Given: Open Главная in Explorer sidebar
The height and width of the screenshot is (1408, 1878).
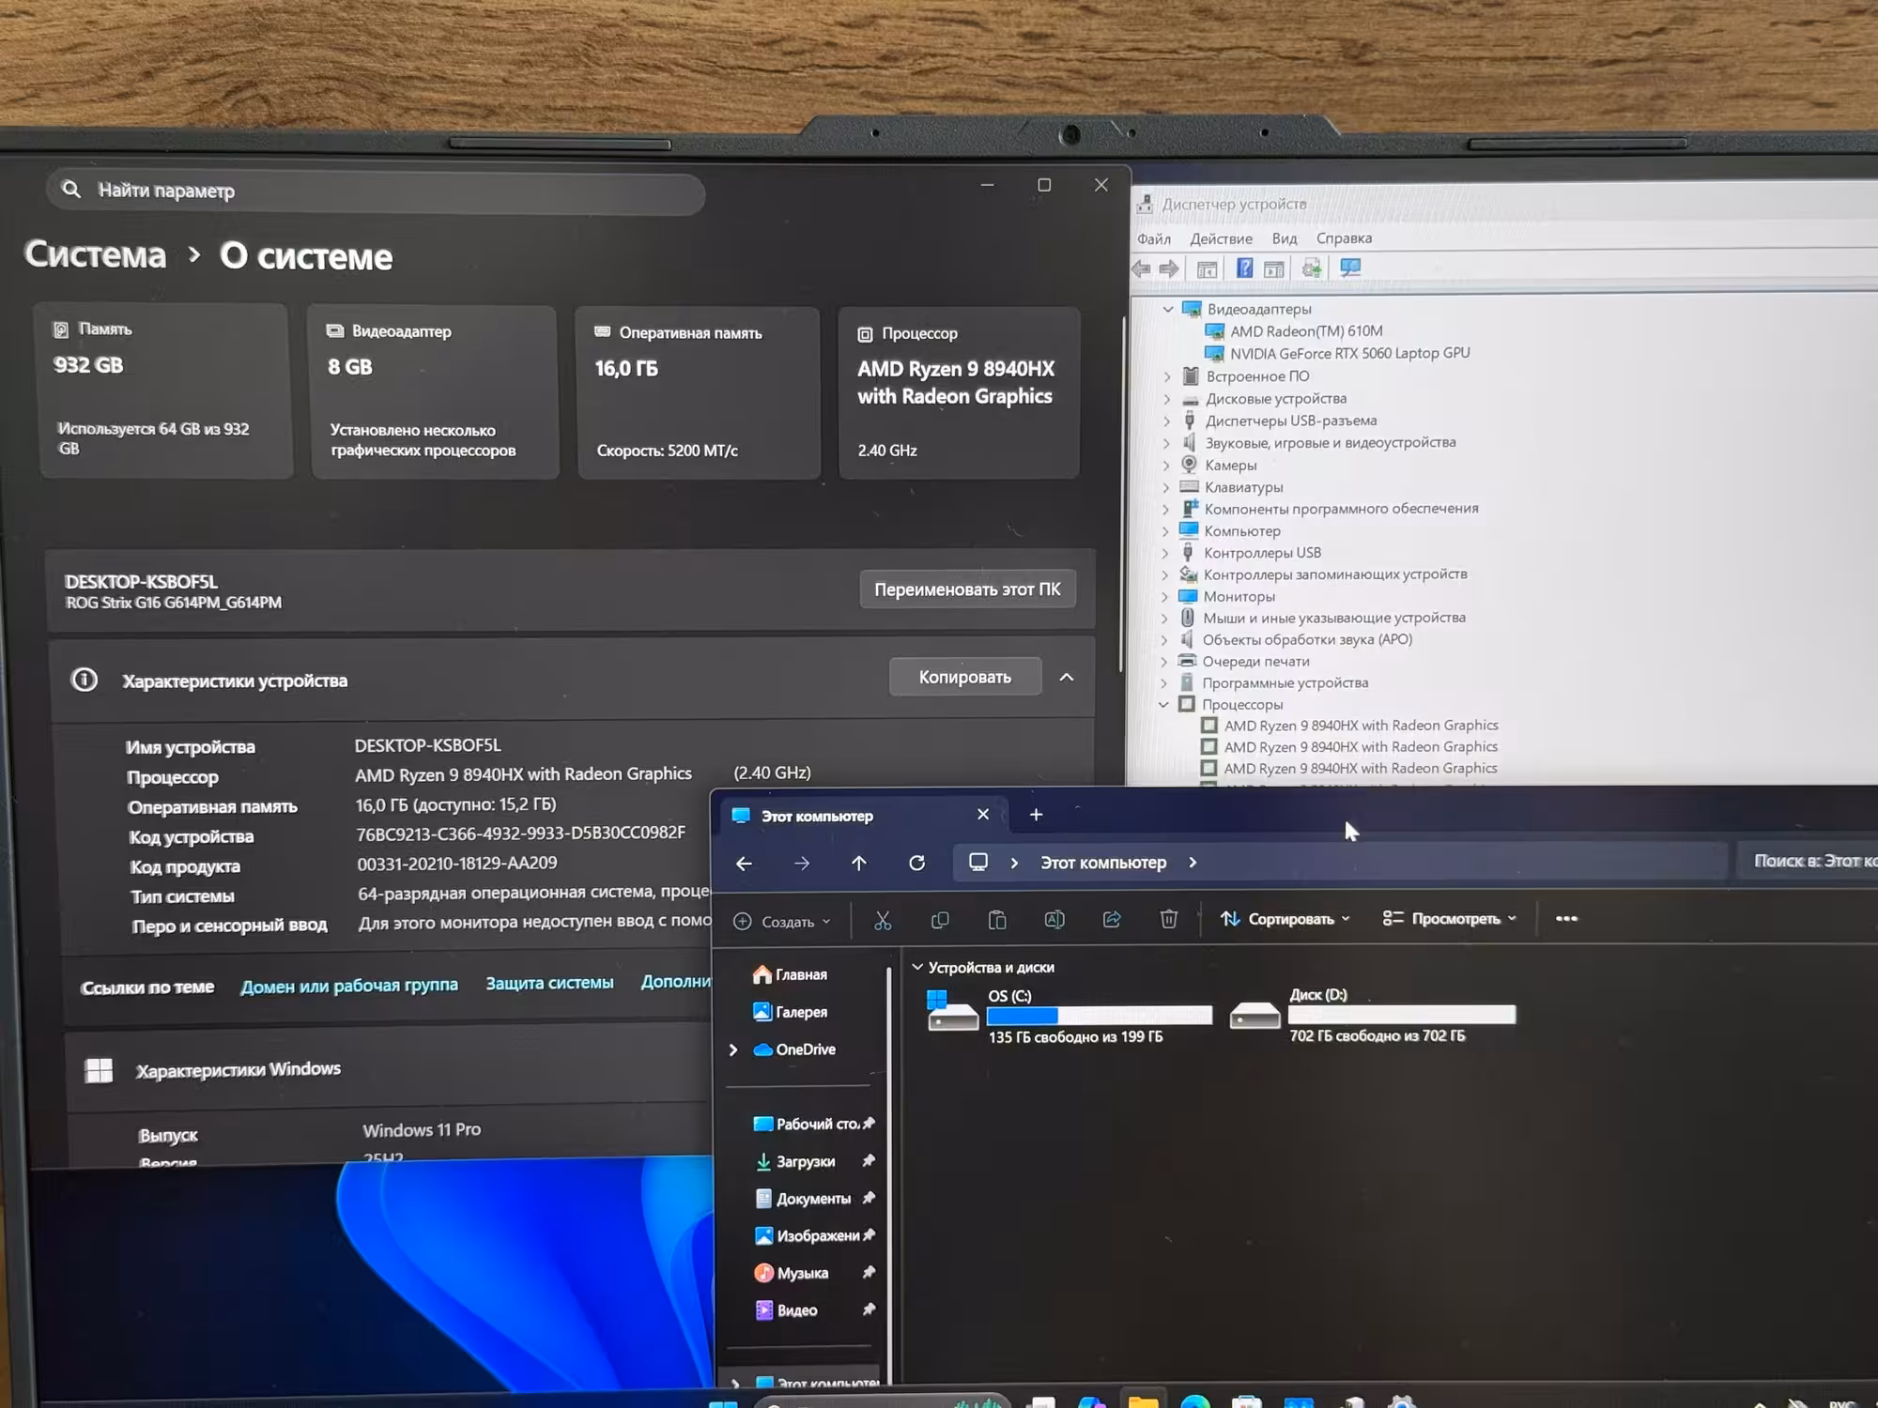Looking at the screenshot, I should 790,974.
